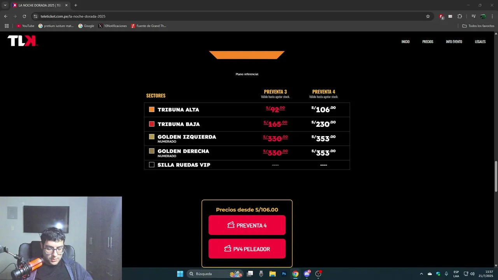Click the crossed-out S/92.00 price

(275, 110)
